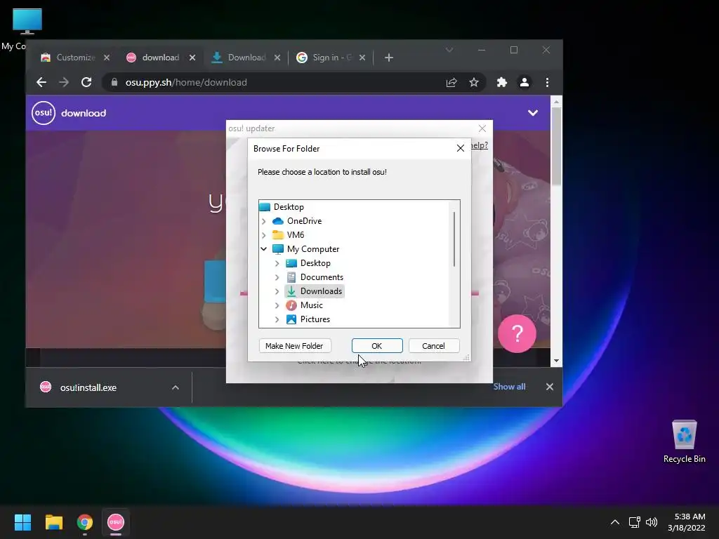The height and width of the screenshot is (539, 719).
Task: Expand the Desktop node under My Computer
Action: point(277,263)
